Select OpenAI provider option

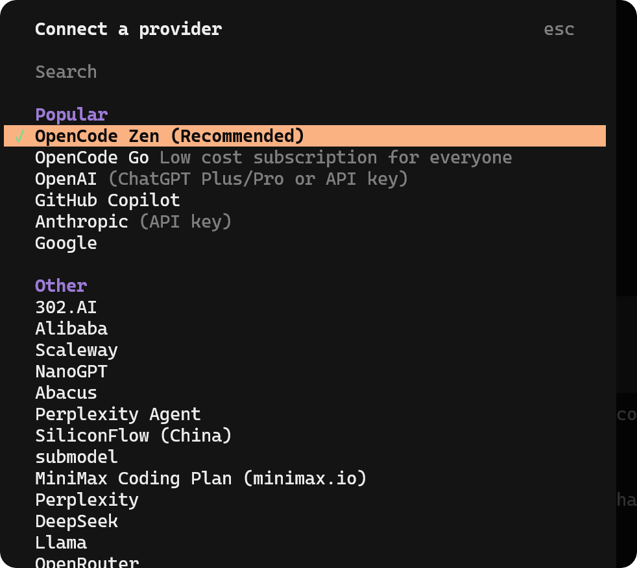pos(221,179)
